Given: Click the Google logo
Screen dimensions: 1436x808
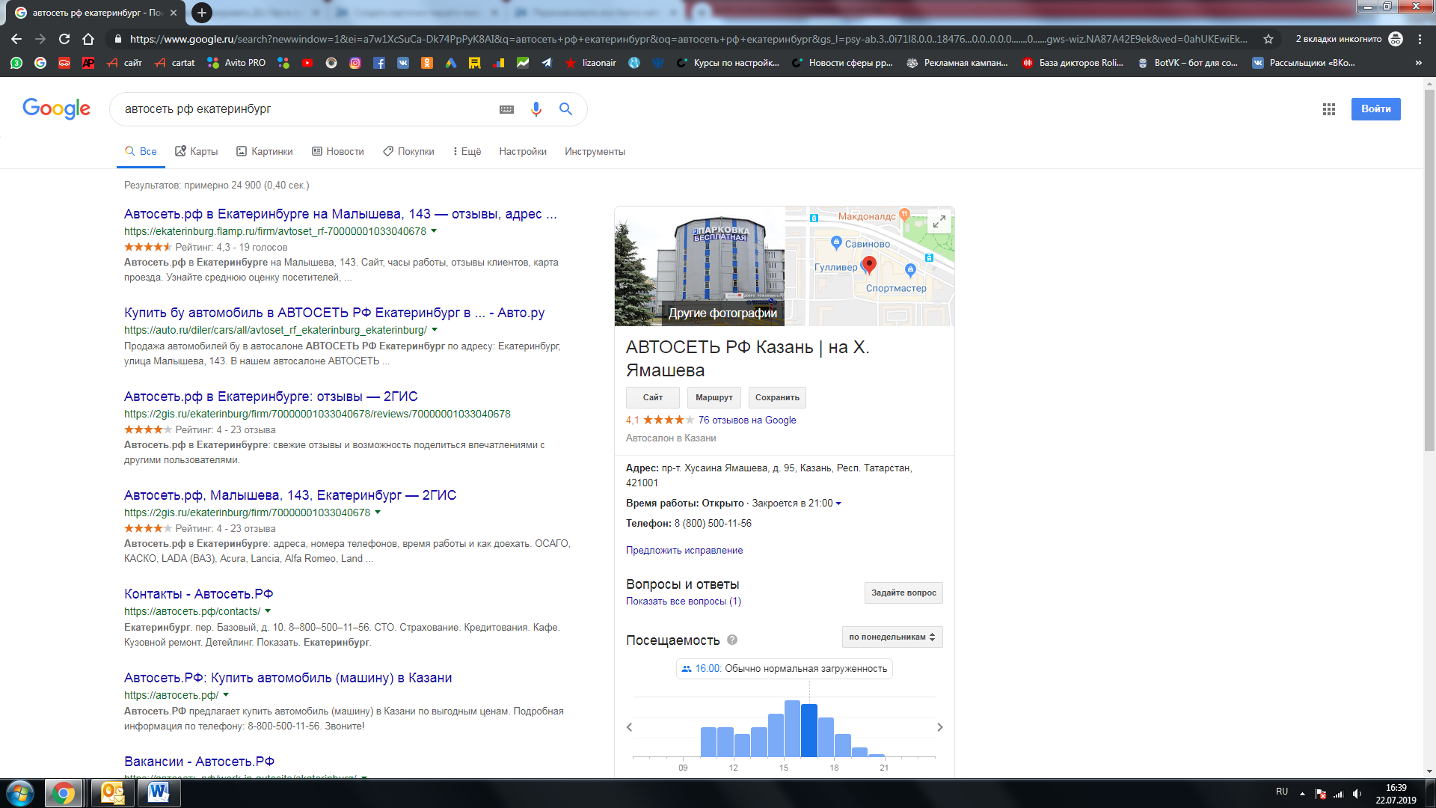Looking at the screenshot, I should (x=57, y=109).
